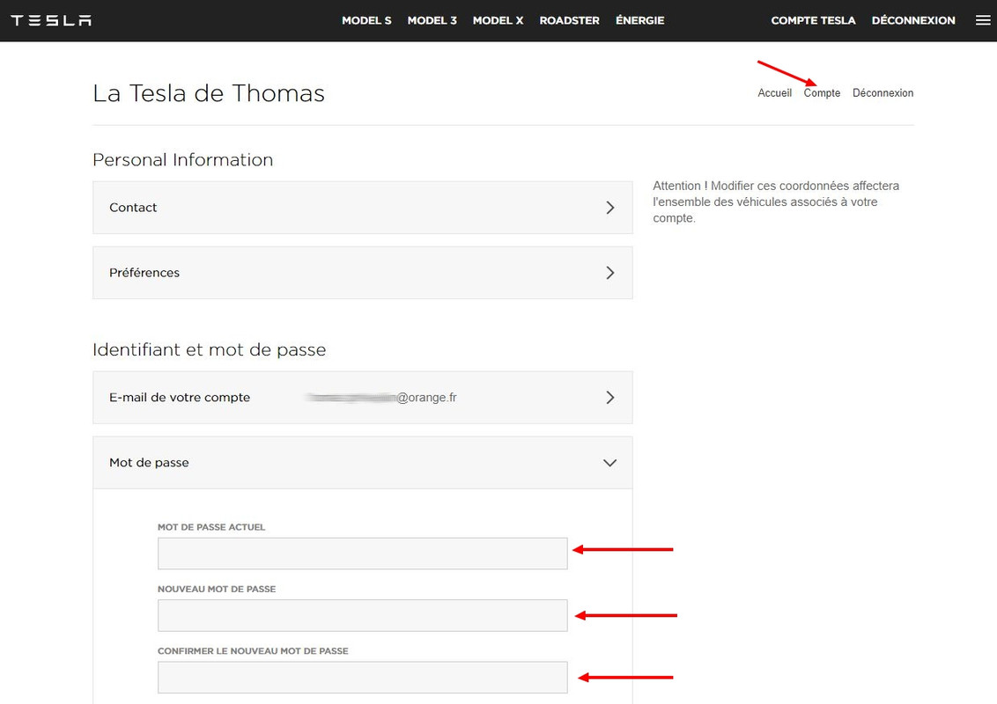Click the Identifiant et mot de passe heading
The width and height of the screenshot is (997, 704).
pyautogui.click(x=210, y=349)
